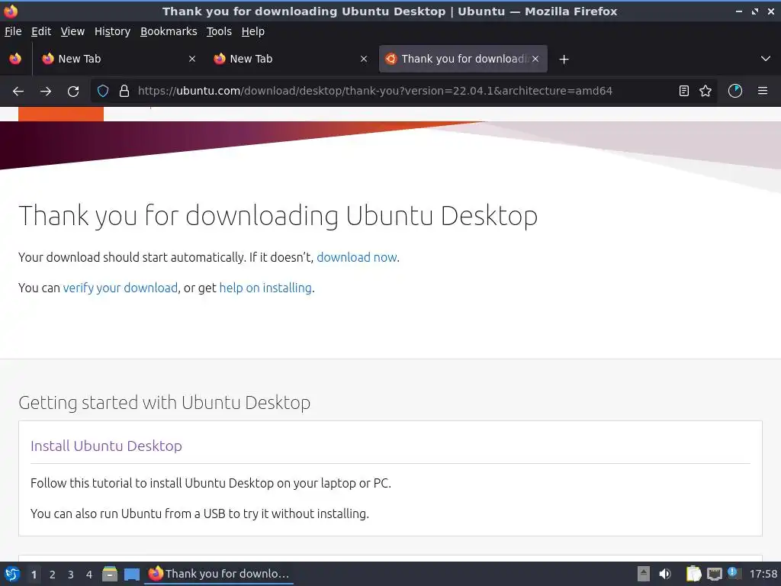Open tracking protection shield icon
This screenshot has width=781, height=586.
[103, 91]
